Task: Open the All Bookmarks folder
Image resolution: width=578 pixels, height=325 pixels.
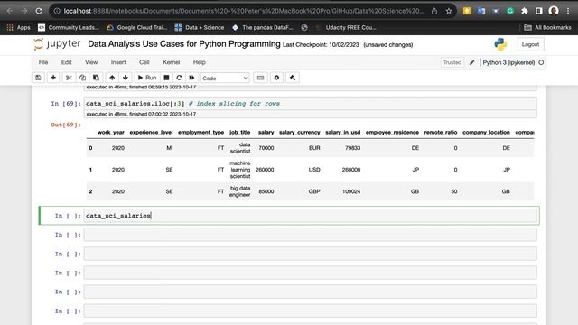Action: (x=548, y=27)
